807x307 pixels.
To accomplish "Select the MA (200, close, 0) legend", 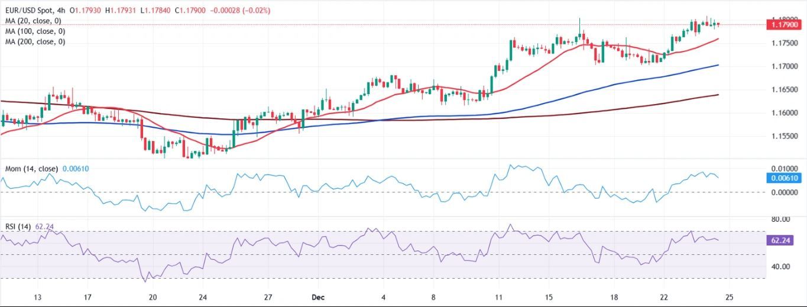I will click(35, 42).
